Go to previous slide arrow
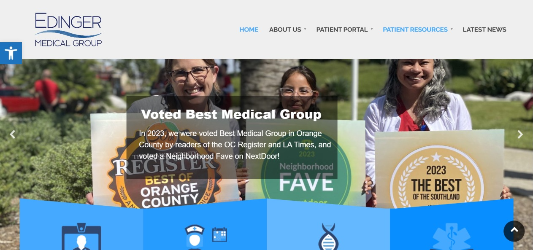This screenshot has height=250, width=533. click(13, 134)
